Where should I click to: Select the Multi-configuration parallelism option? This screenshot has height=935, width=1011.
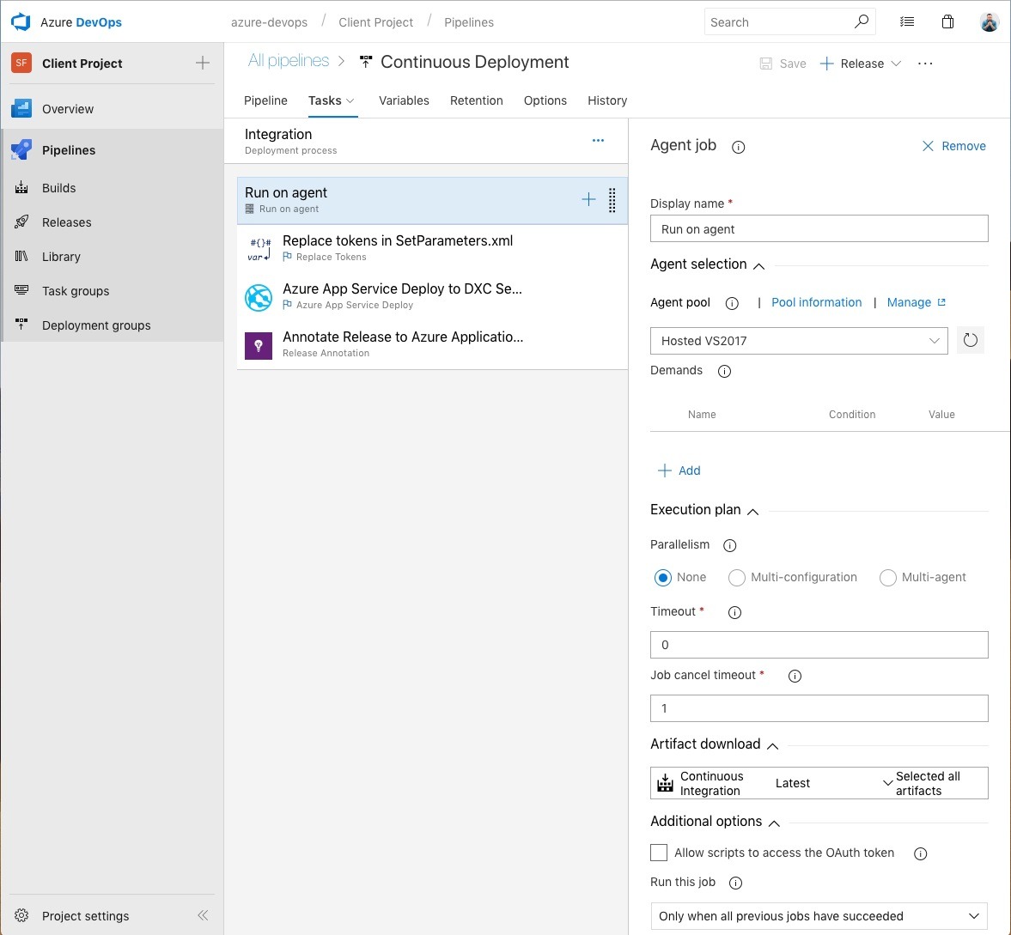click(736, 578)
